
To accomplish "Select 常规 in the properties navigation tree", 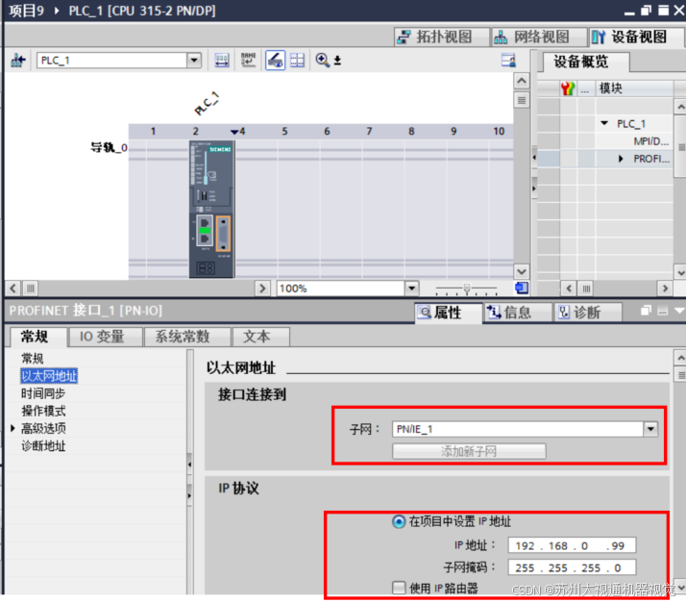I will click(33, 358).
